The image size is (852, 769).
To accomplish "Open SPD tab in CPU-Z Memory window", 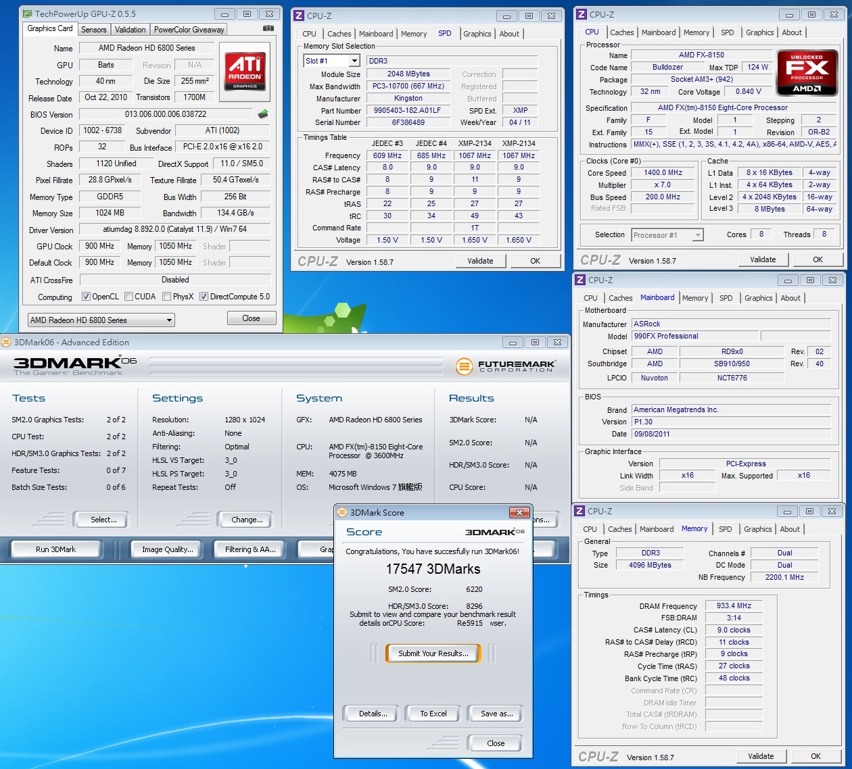I will point(725,529).
